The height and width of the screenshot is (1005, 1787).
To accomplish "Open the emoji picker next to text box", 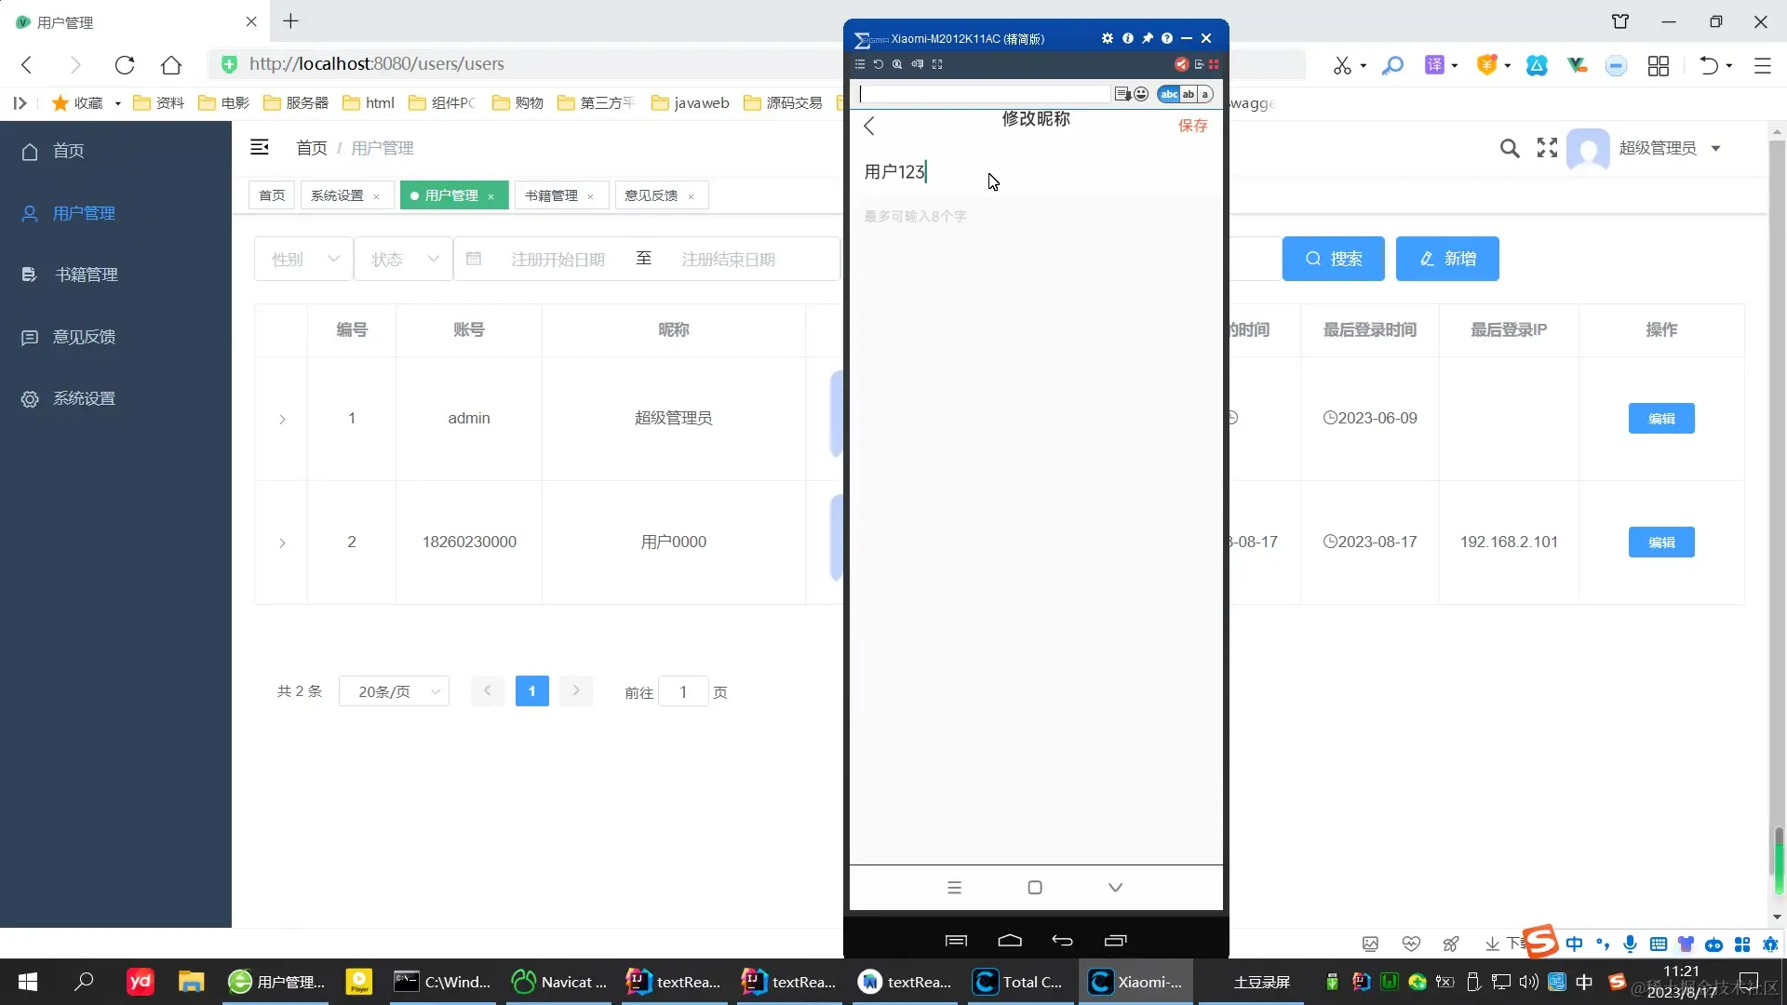I will (1141, 94).
